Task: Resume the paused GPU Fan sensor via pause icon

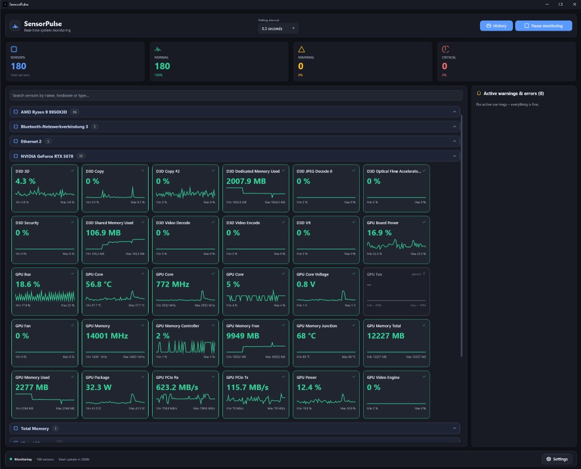Action: coord(424,274)
